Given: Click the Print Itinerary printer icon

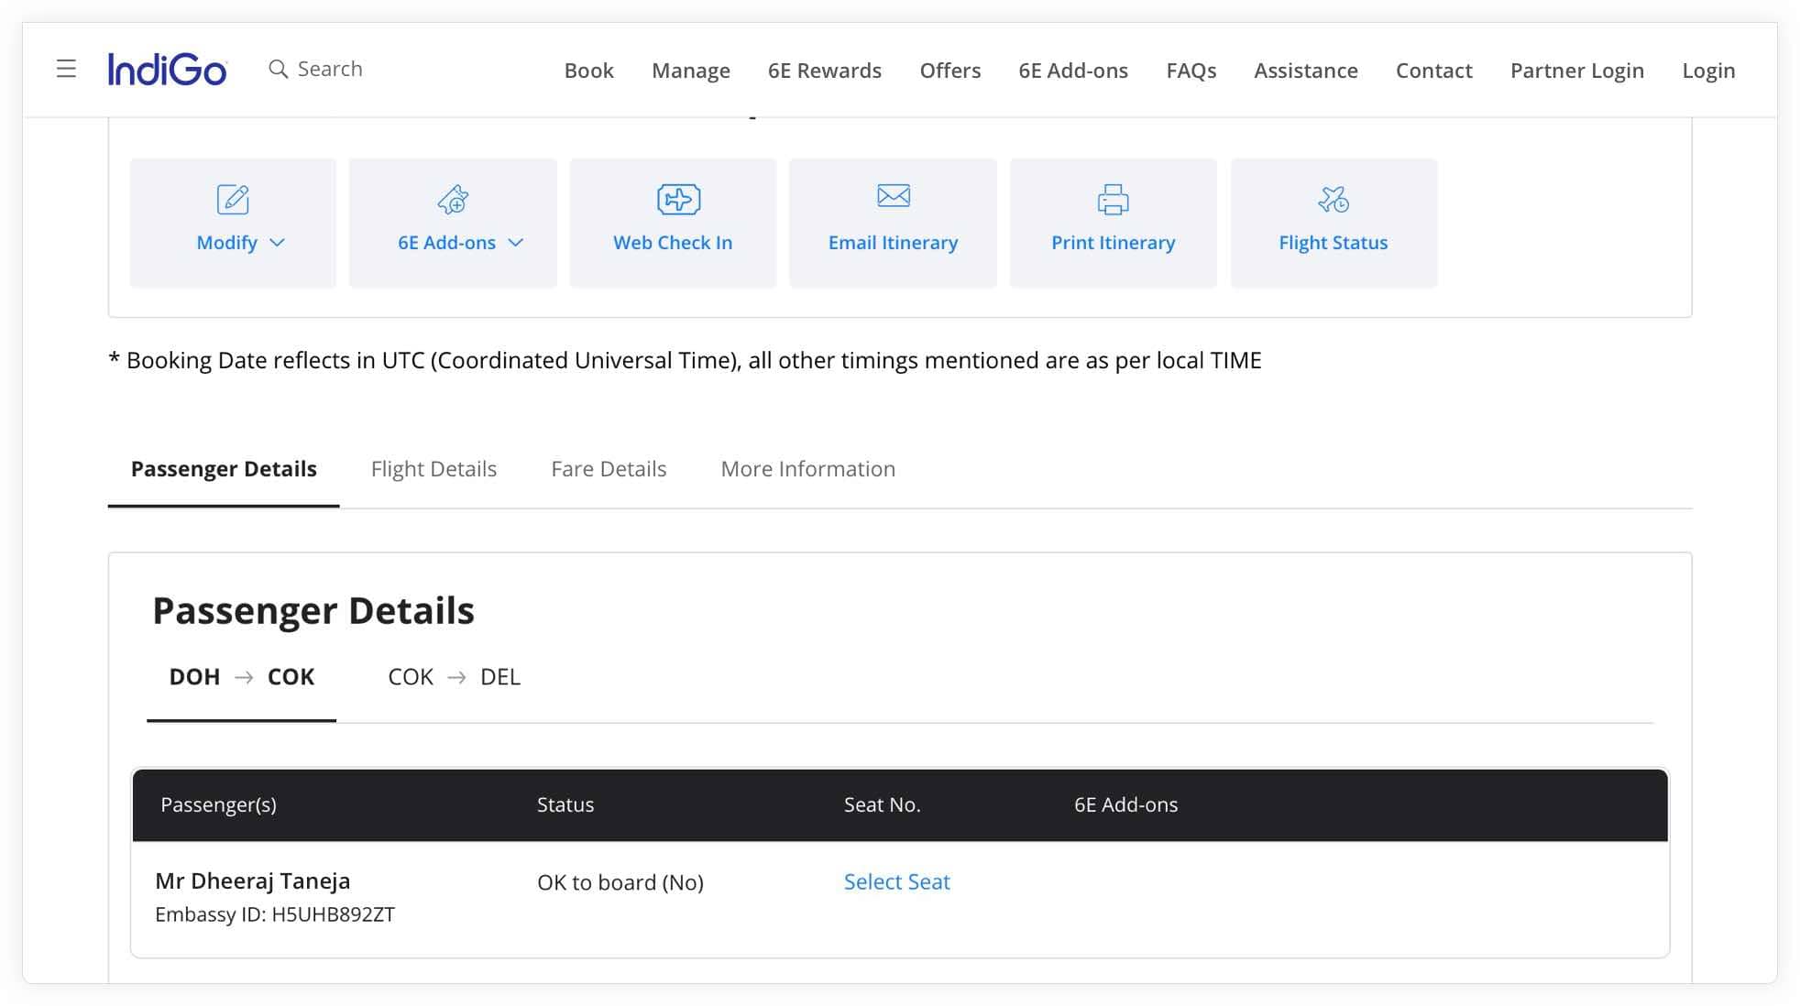Looking at the screenshot, I should (x=1113, y=199).
